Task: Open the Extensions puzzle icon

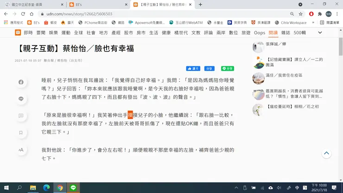Action: click(x=320, y=14)
